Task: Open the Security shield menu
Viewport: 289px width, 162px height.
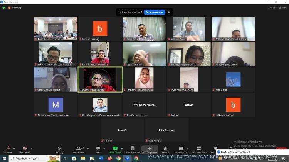Action: pos(59,150)
